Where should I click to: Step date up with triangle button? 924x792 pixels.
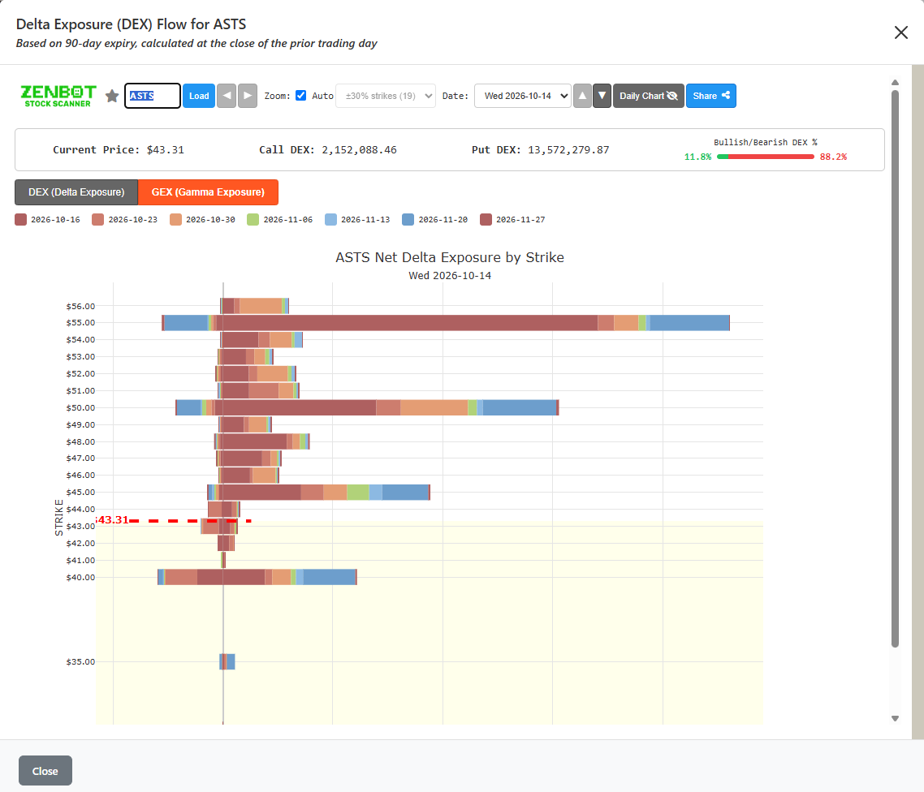(582, 96)
